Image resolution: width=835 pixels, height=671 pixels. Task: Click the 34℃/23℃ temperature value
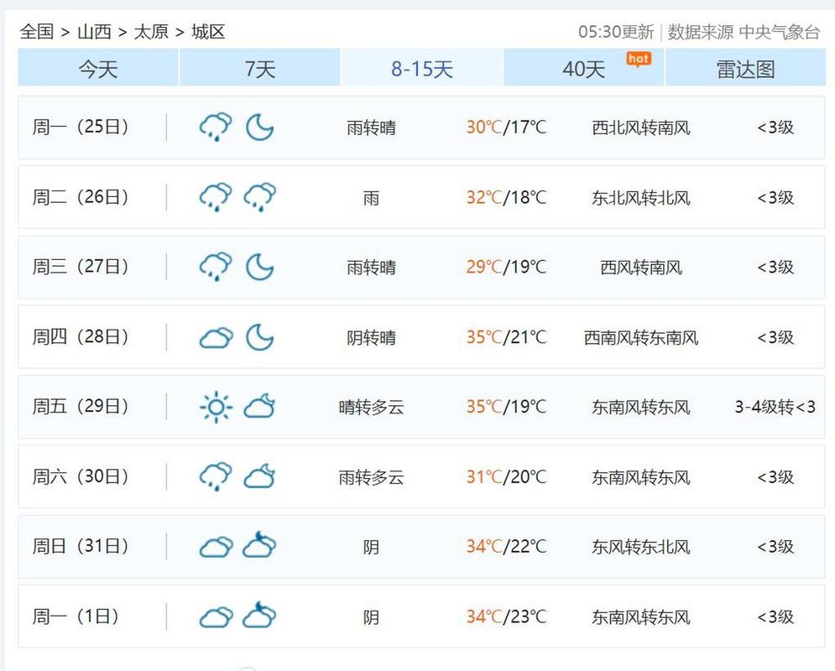tap(506, 616)
